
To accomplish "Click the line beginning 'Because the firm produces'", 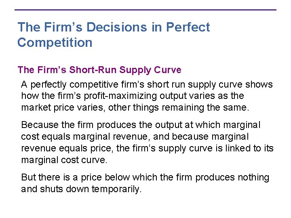I will point(141,125).
